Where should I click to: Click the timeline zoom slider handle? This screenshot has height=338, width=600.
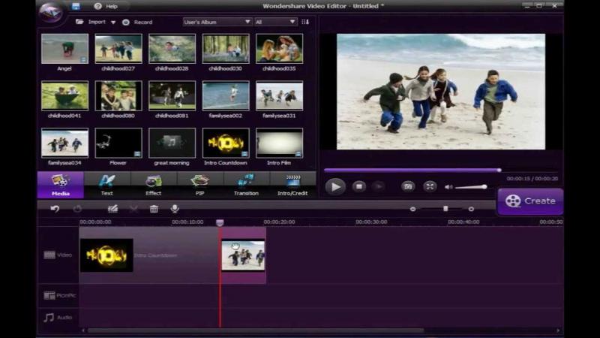[x=445, y=209]
